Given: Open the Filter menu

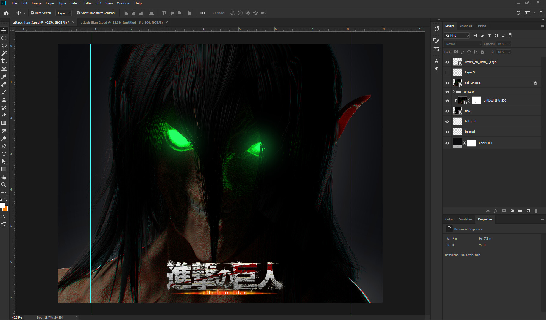Looking at the screenshot, I should click(88, 3).
